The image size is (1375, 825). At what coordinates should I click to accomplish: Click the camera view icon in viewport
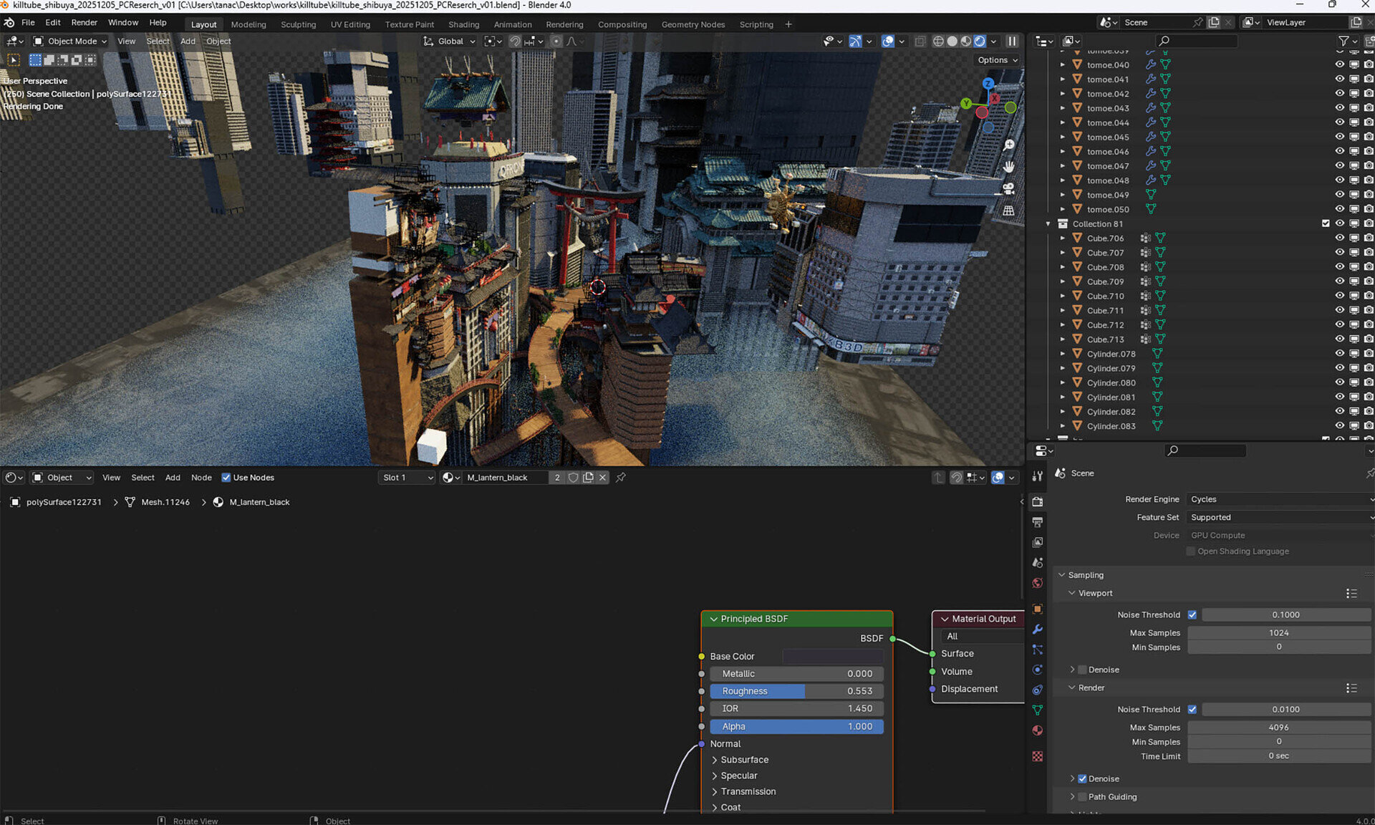point(1008,189)
